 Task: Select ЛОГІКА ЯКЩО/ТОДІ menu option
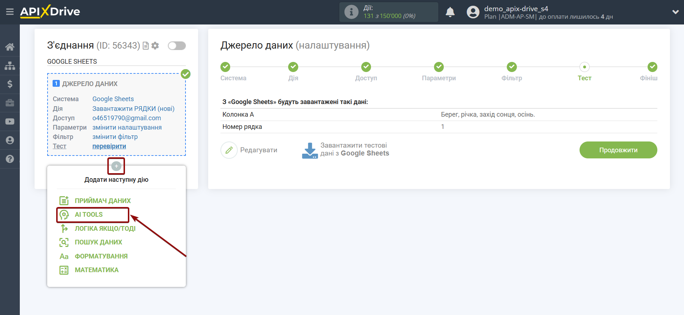(105, 229)
